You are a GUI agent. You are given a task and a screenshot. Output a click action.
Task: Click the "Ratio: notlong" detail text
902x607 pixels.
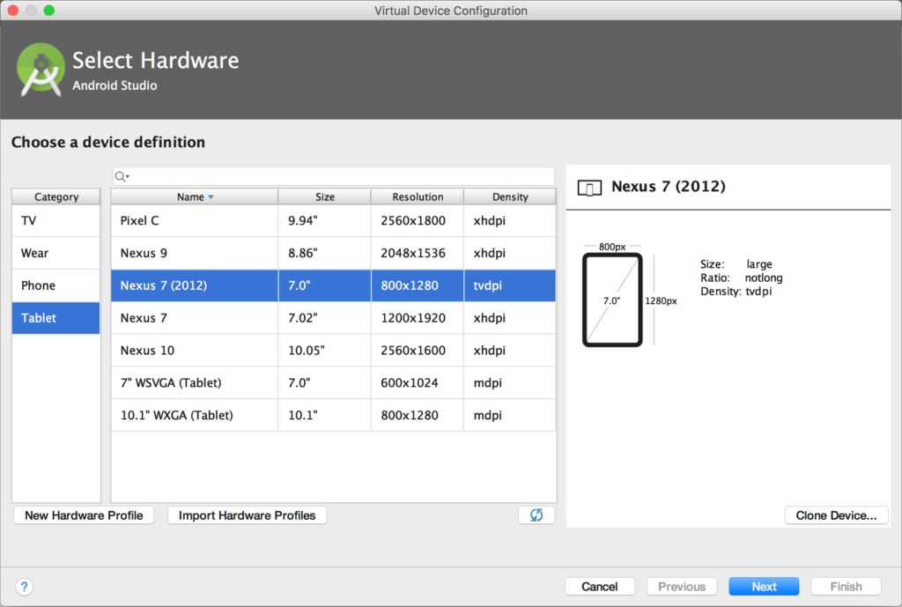(742, 278)
